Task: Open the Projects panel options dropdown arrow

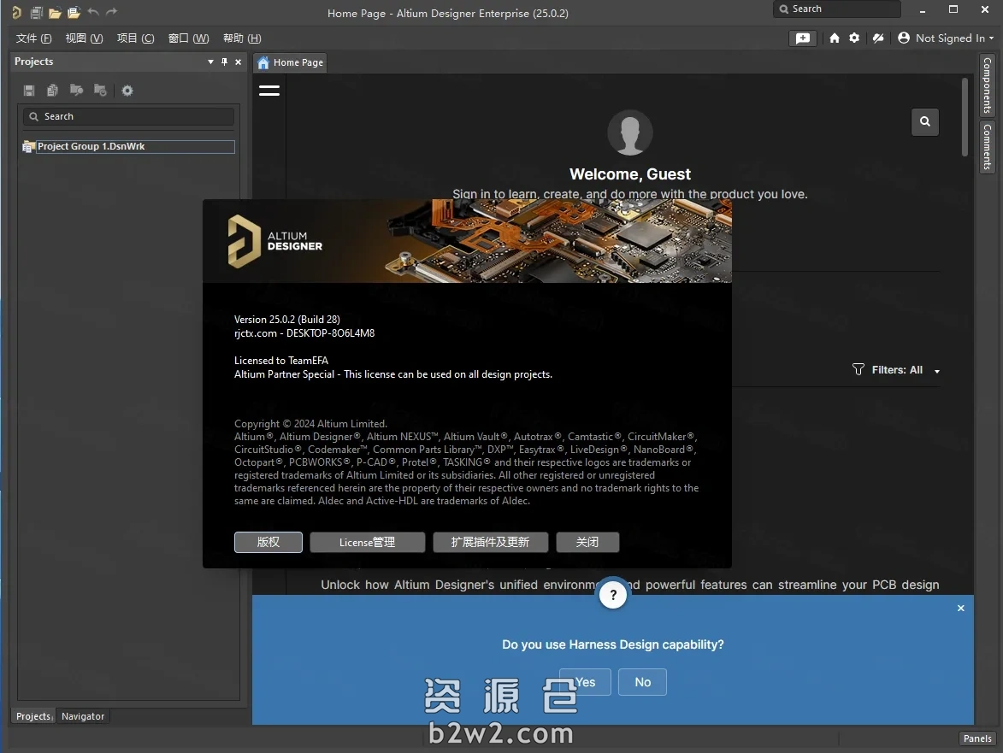Action: [209, 62]
